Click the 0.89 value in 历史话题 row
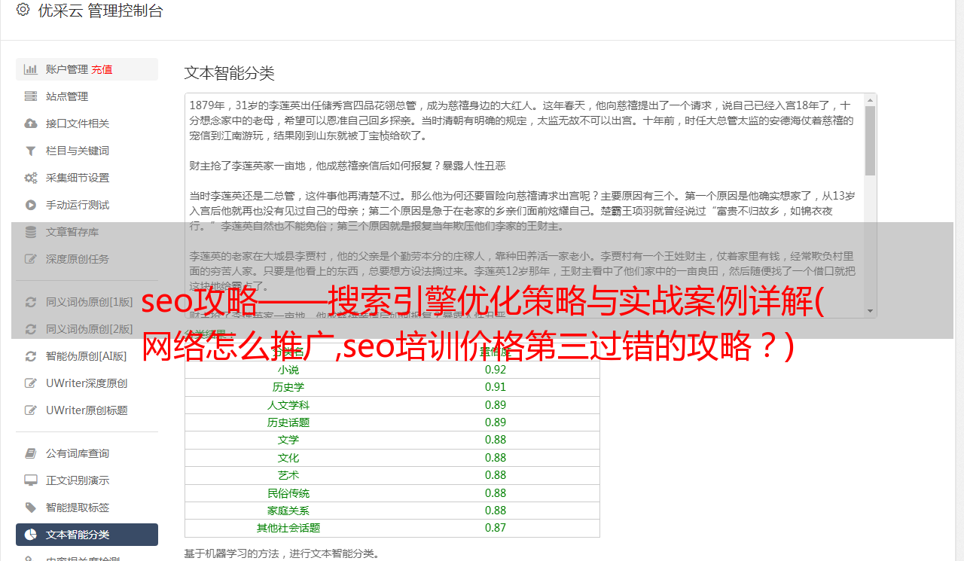The height and width of the screenshot is (561, 964). pos(496,422)
